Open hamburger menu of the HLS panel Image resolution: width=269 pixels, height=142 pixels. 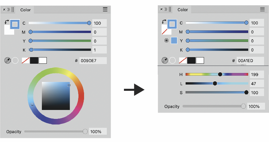(x=262, y=10)
